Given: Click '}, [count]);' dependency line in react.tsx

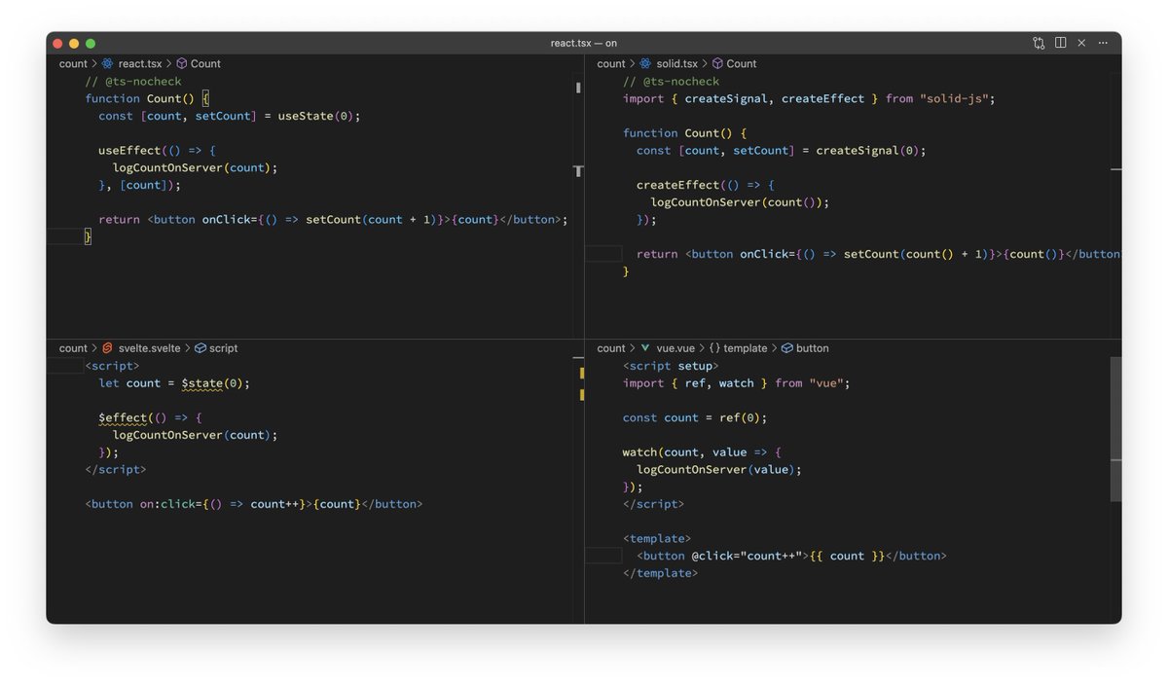Looking at the screenshot, I should coord(139,185).
